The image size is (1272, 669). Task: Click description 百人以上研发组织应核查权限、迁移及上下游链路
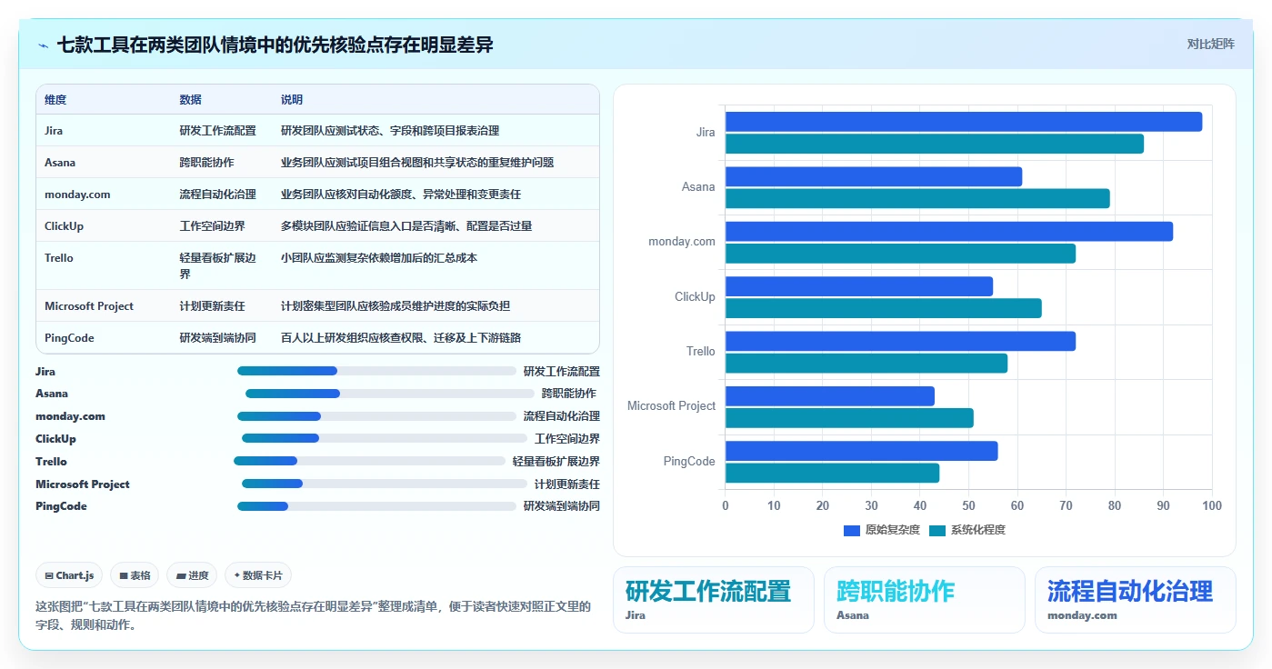coord(401,338)
